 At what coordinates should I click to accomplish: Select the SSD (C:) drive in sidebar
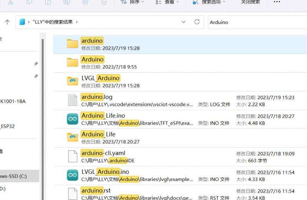click(19, 176)
